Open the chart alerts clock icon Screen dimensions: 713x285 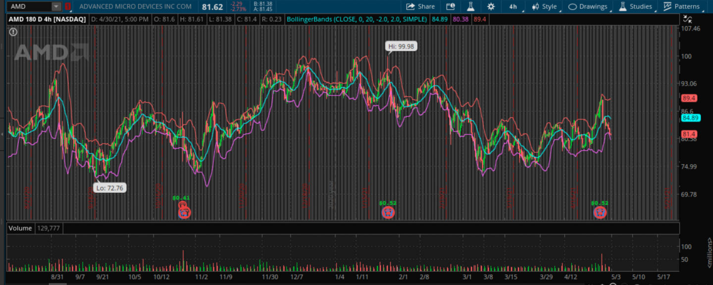click(450, 6)
